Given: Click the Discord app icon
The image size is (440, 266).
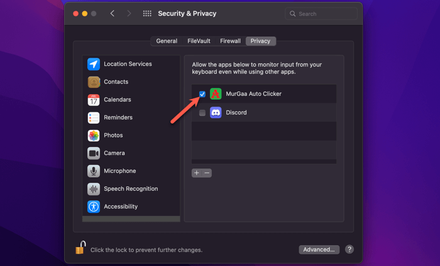Looking at the screenshot, I should 216,112.
